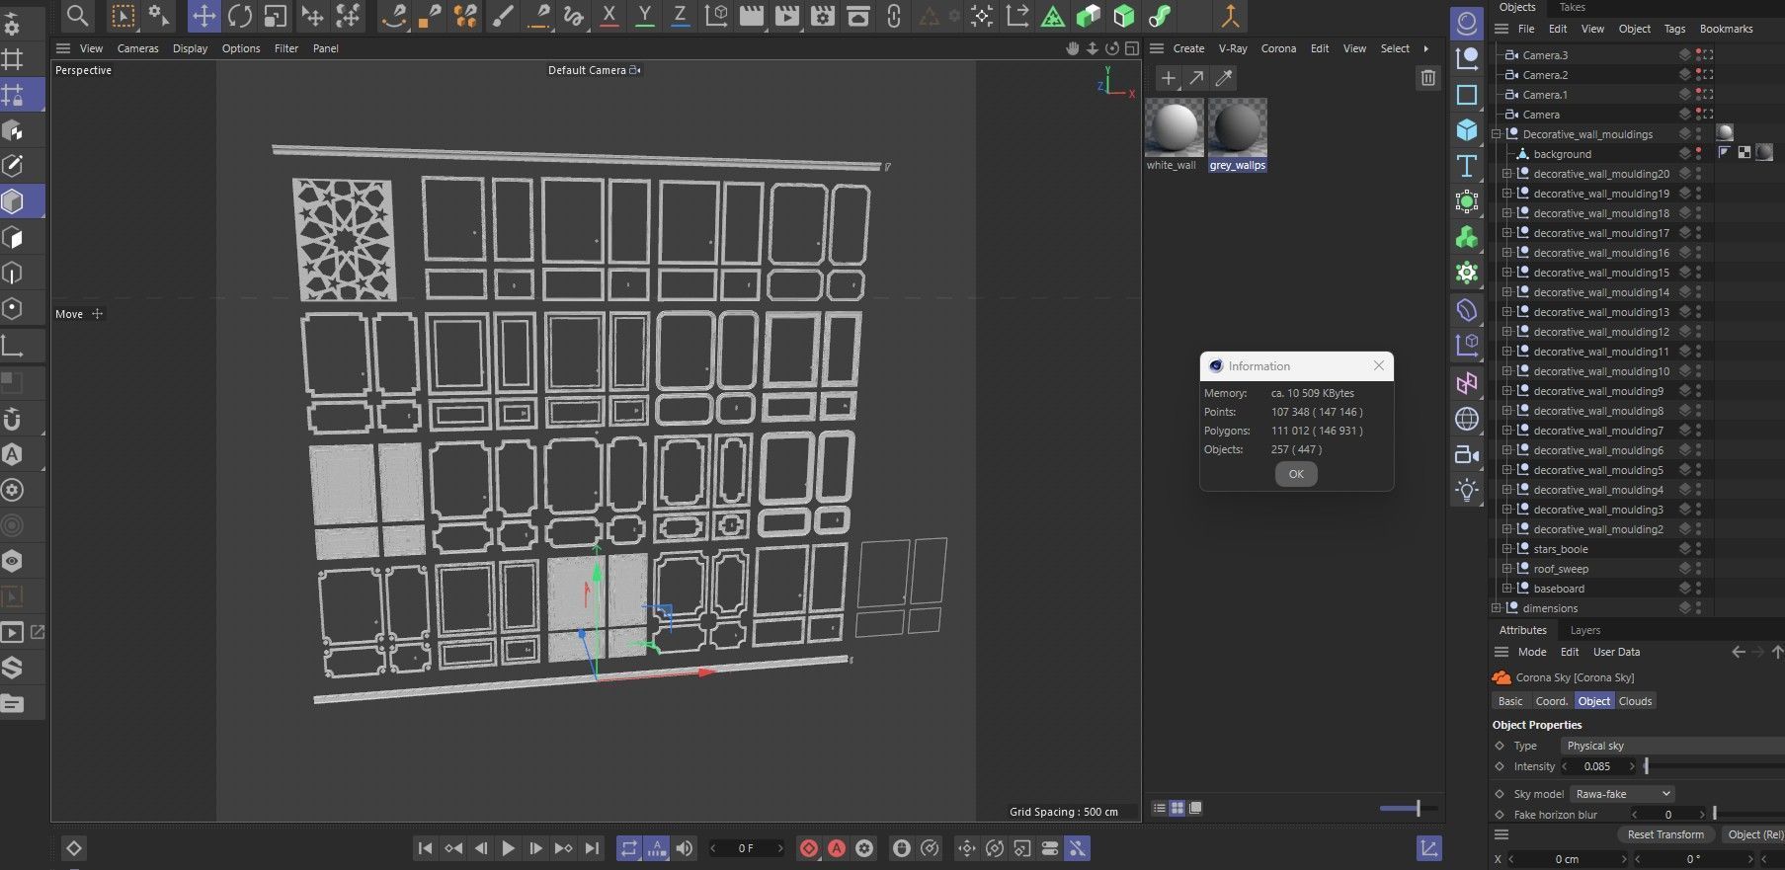This screenshot has width=1785, height=870.
Task: Open the Tags menu in Objects manager
Action: (1674, 29)
